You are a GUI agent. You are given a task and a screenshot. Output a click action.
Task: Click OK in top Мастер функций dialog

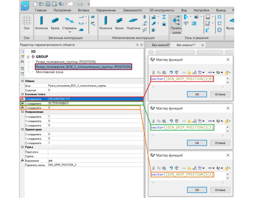point(197,94)
